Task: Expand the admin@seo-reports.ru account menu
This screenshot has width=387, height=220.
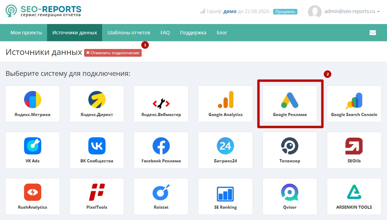Action: (x=352, y=11)
